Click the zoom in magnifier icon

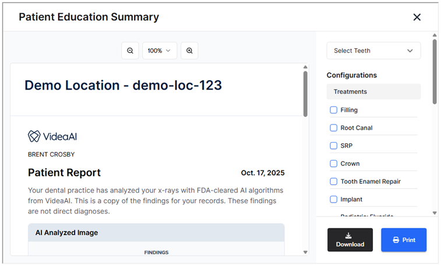pos(189,51)
